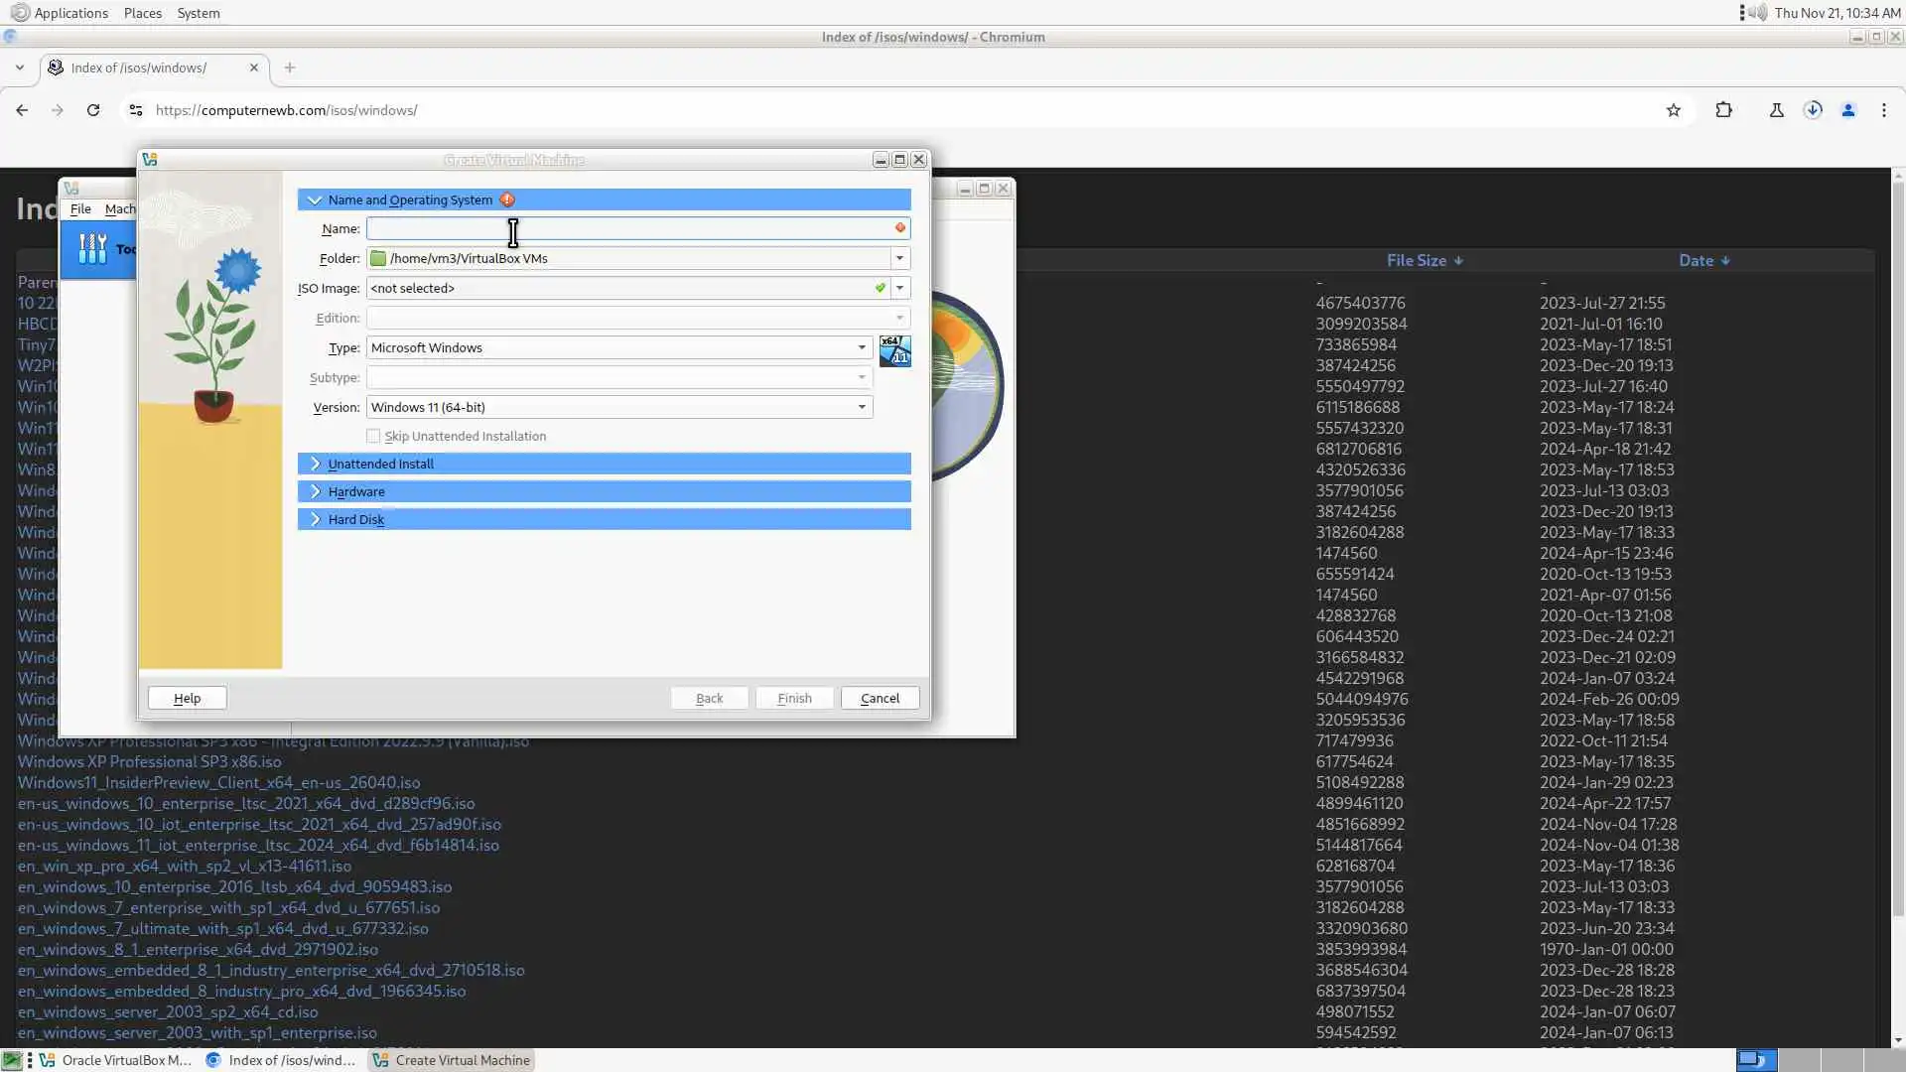
Task: Open Windows XP Professional SP3 x86.iso link
Action: pyautogui.click(x=149, y=761)
